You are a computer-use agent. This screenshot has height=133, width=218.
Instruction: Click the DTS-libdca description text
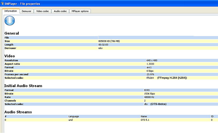point(158,104)
